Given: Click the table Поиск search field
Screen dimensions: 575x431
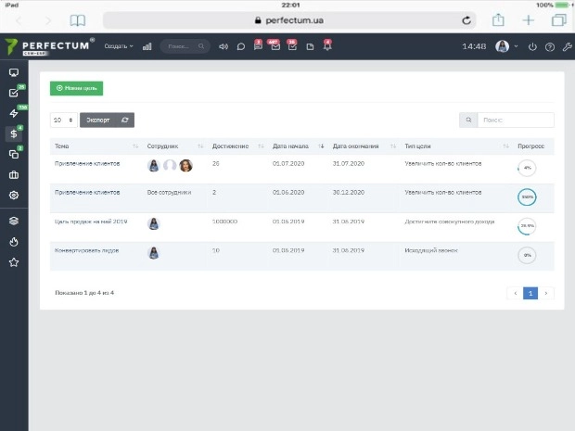Looking at the screenshot, I should click(x=516, y=120).
